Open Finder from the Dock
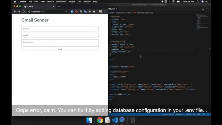The height and width of the screenshot is (125, 222). (89, 120)
